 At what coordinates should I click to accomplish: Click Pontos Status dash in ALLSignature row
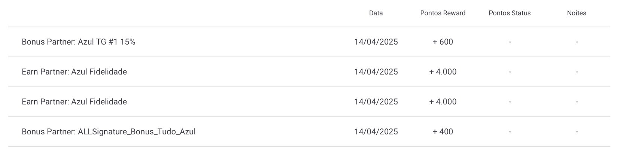click(x=510, y=132)
